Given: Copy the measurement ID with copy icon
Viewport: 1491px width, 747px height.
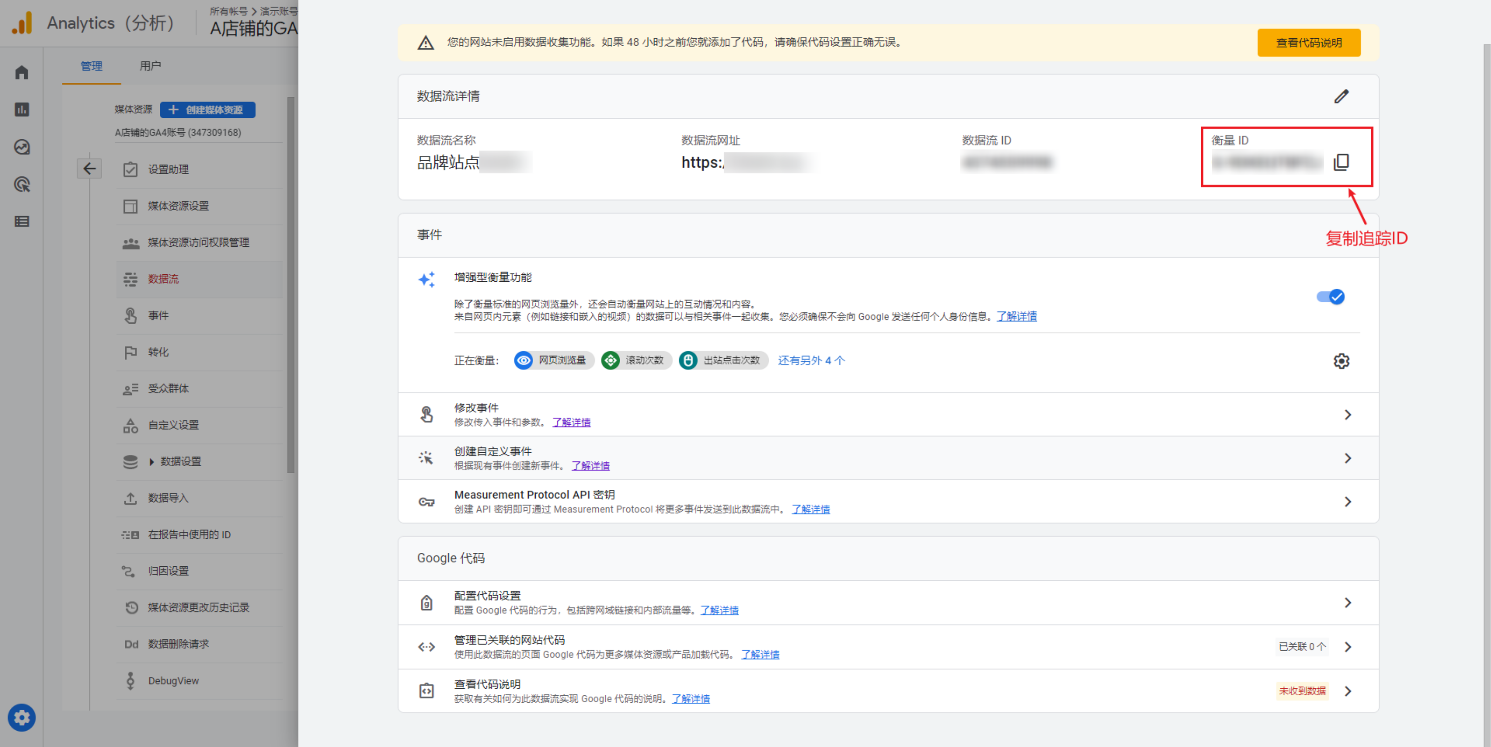Looking at the screenshot, I should tap(1341, 162).
